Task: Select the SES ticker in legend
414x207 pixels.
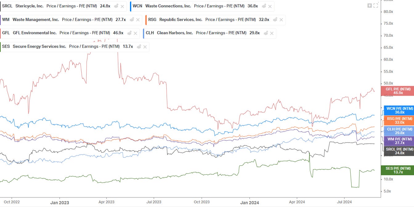Action: point(6,46)
